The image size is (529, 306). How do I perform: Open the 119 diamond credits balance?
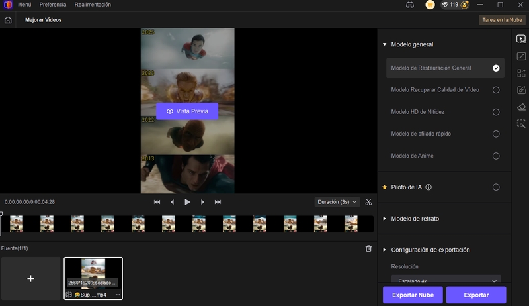point(450,5)
